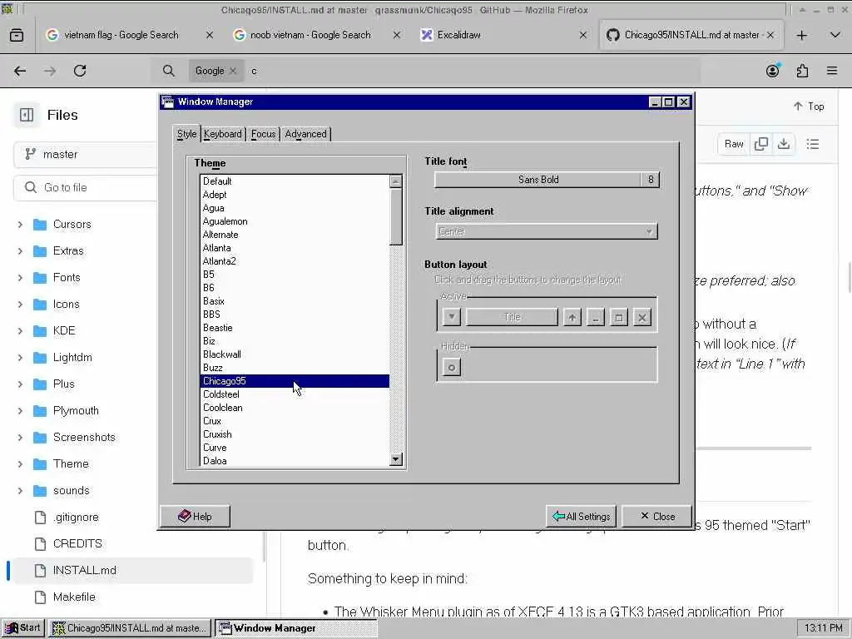The image size is (852, 639).
Task: Click the Menu triangle layout button
Action: click(x=452, y=317)
